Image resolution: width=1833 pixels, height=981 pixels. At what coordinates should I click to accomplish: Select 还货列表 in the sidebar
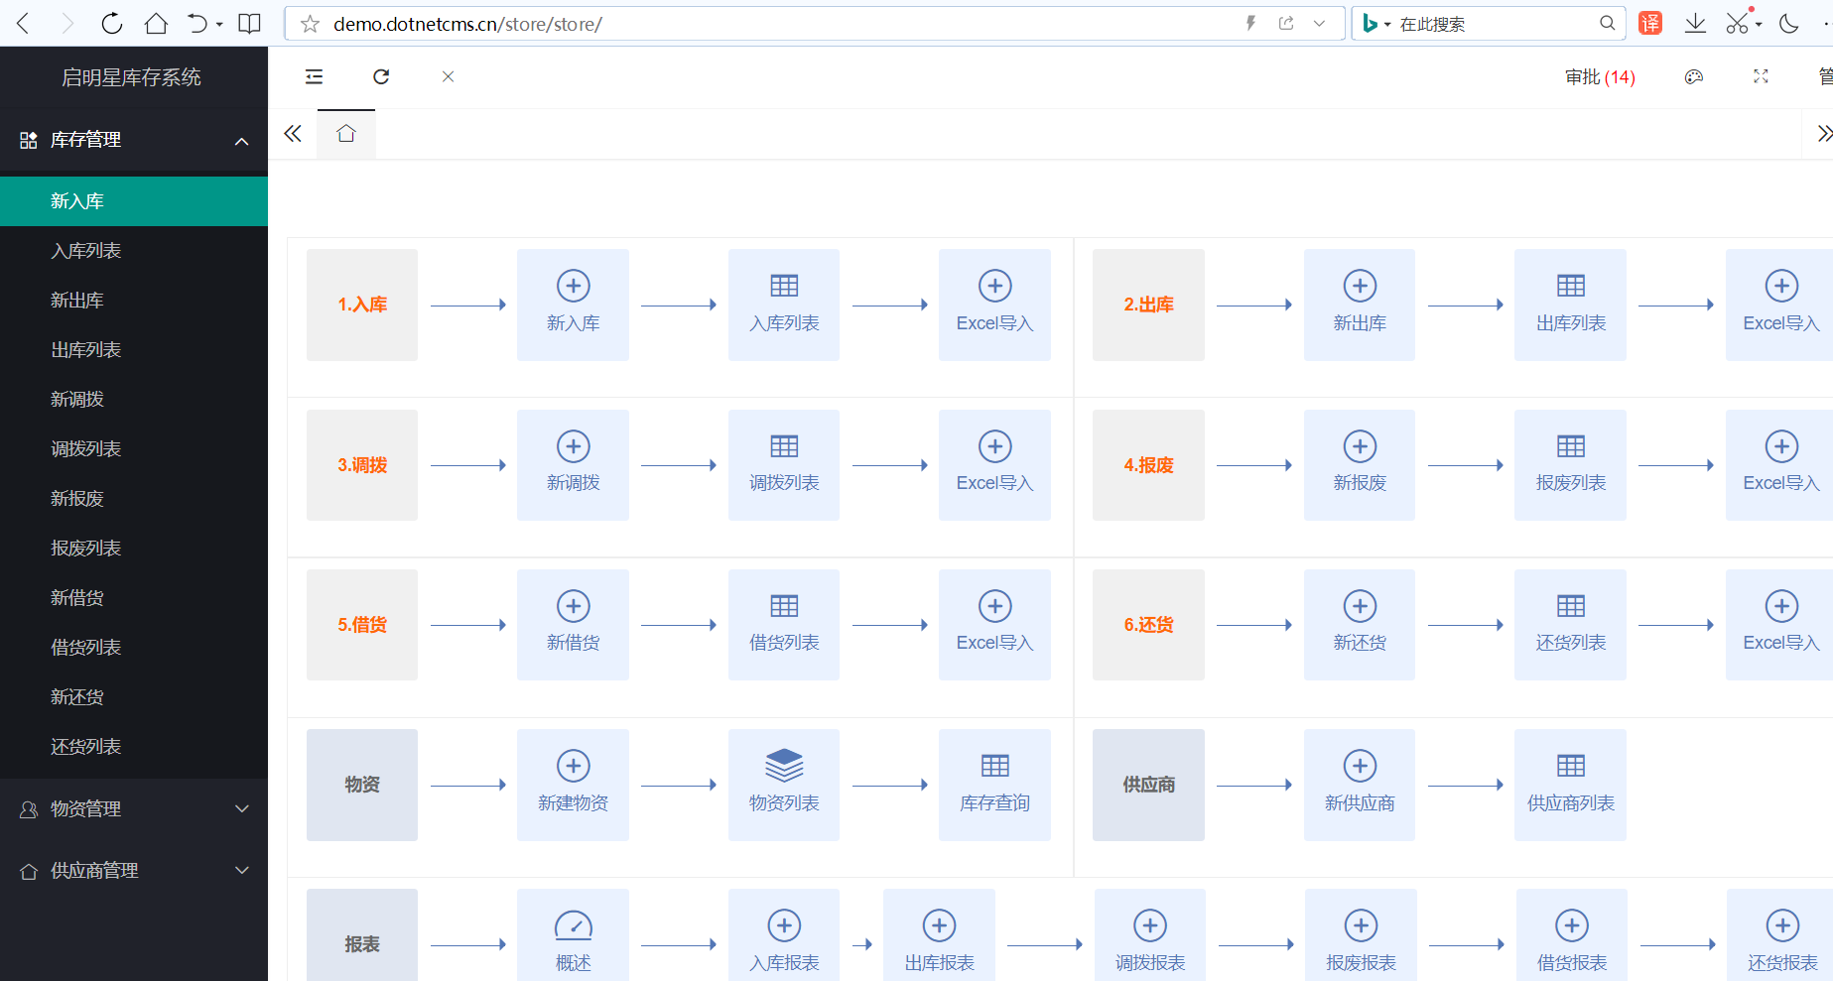[x=134, y=747]
